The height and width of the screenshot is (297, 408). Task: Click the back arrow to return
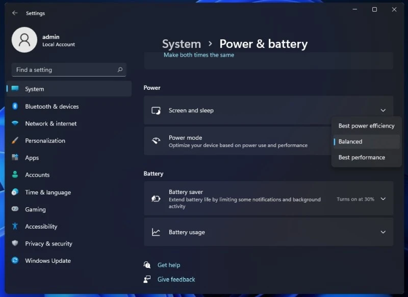[14, 13]
